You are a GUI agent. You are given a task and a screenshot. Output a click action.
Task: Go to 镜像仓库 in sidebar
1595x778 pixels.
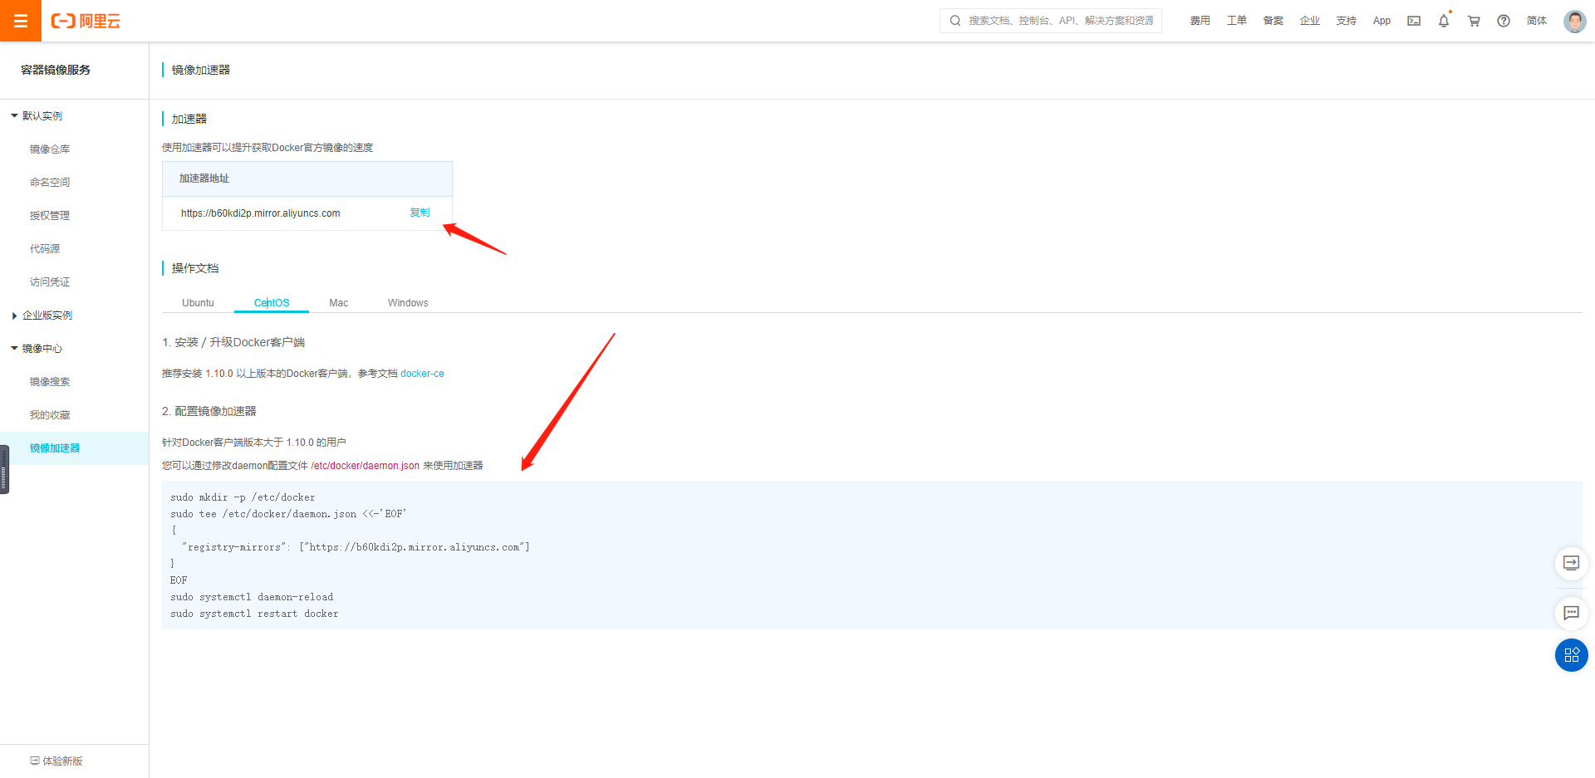pyautogui.click(x=50, y=149)
